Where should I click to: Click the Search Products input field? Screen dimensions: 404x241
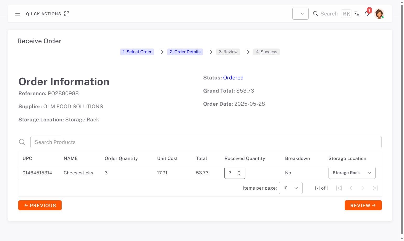(206, 142)
